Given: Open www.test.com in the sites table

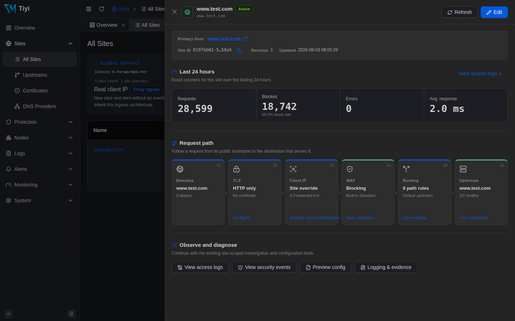Looking at the screenshot, I should [109, 150].
